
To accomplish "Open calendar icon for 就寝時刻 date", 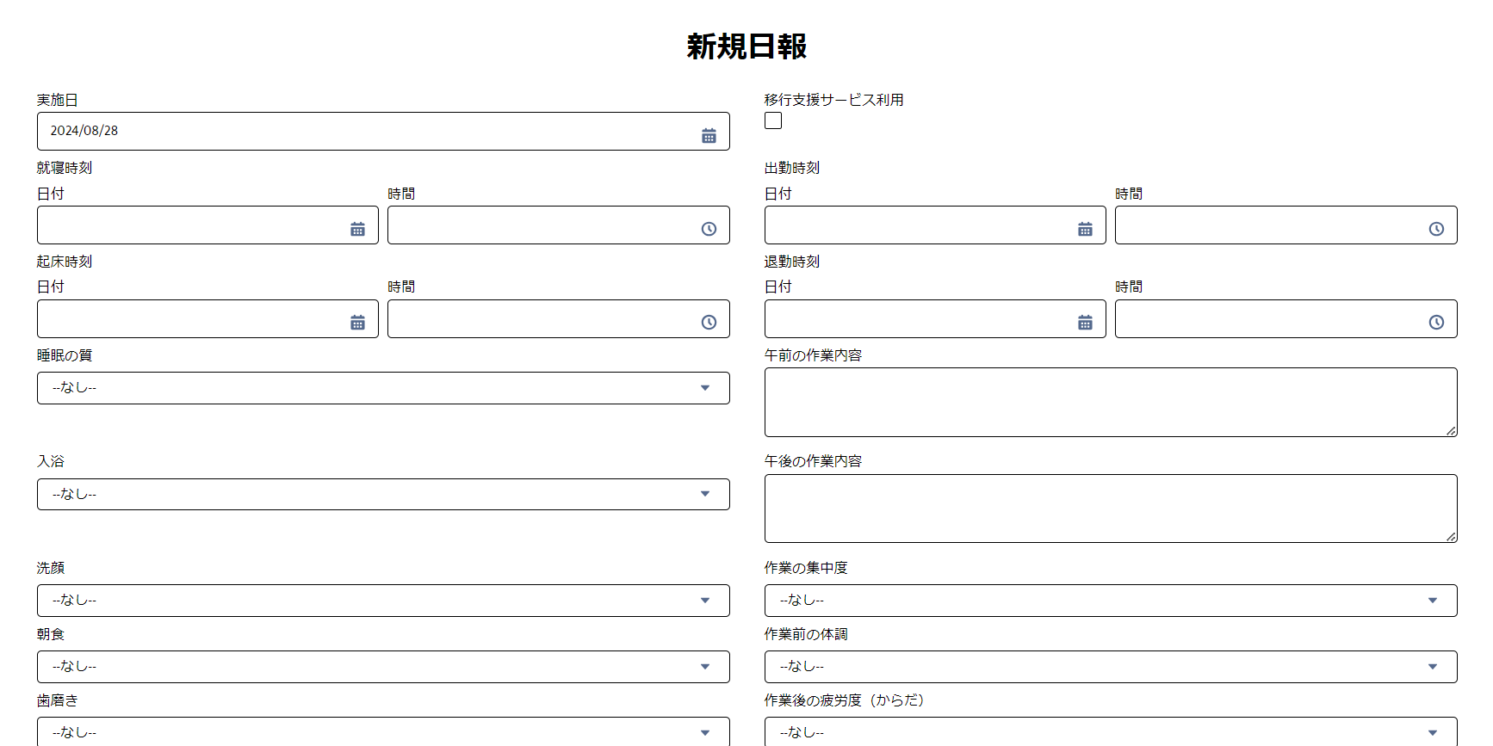I will 357,229.
